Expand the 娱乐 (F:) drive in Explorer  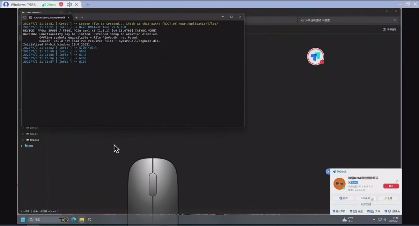tap(23, 134)
